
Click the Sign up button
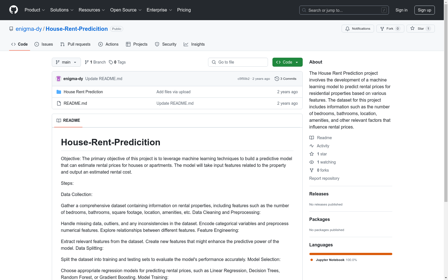coord(424,10)
